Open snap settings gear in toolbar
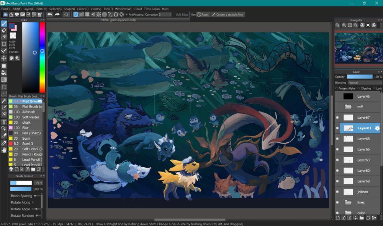This screenshot has width=383, height=226. (x=122, y=15)
